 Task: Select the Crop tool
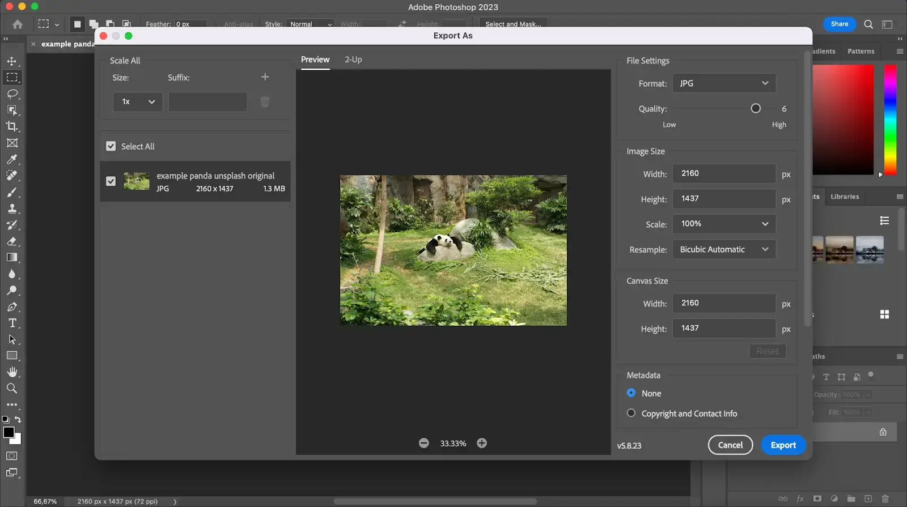(12, 126)
